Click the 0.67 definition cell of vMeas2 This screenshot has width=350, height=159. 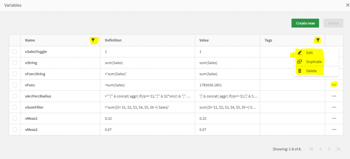pos(148,130)
